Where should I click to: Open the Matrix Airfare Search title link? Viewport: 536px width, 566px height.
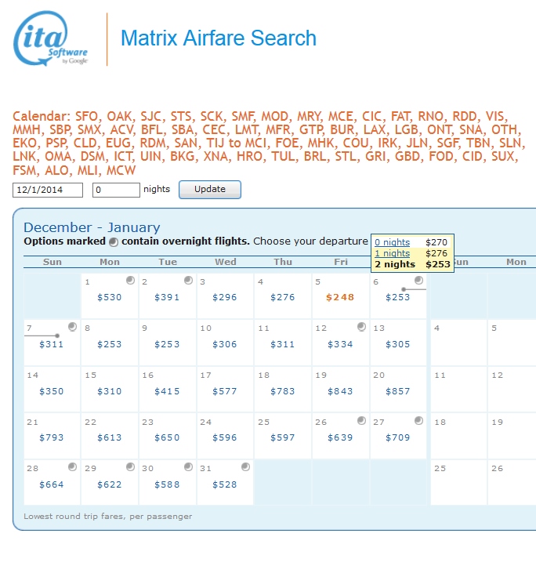(218, 38)
